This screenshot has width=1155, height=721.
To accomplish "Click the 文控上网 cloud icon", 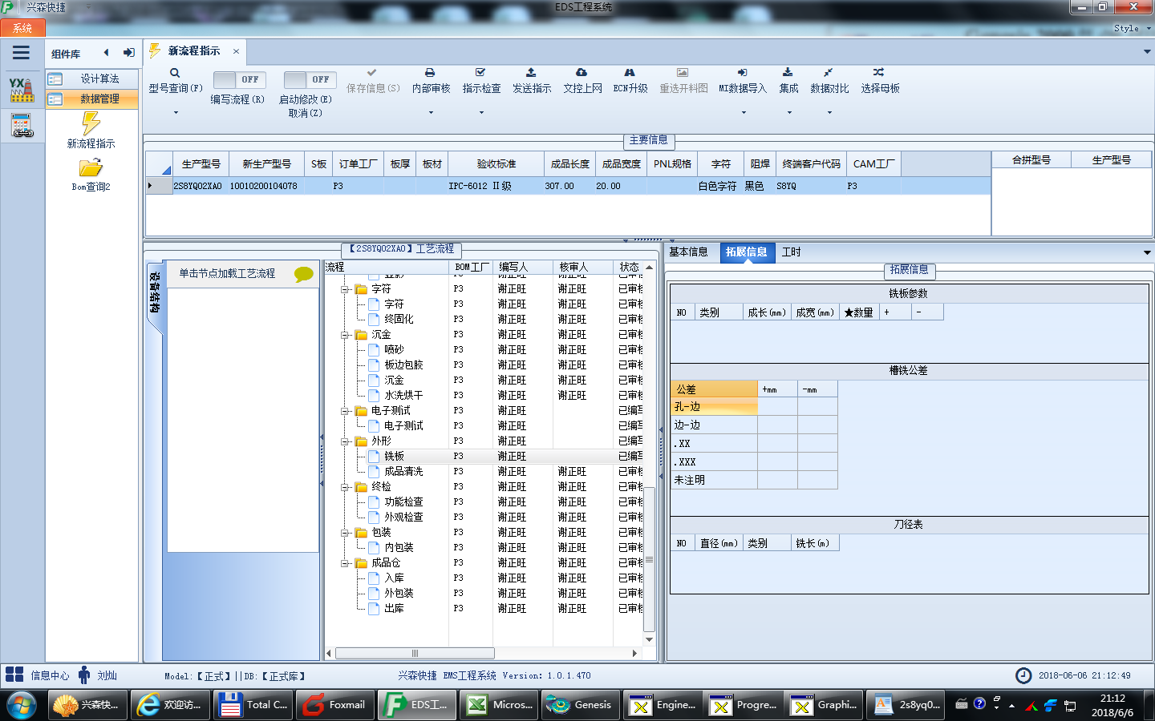I will pyautogui.click(x=582, y=72).
